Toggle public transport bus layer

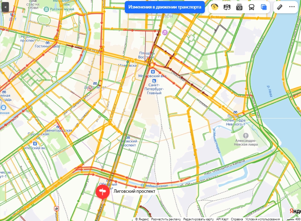[252, 7]
